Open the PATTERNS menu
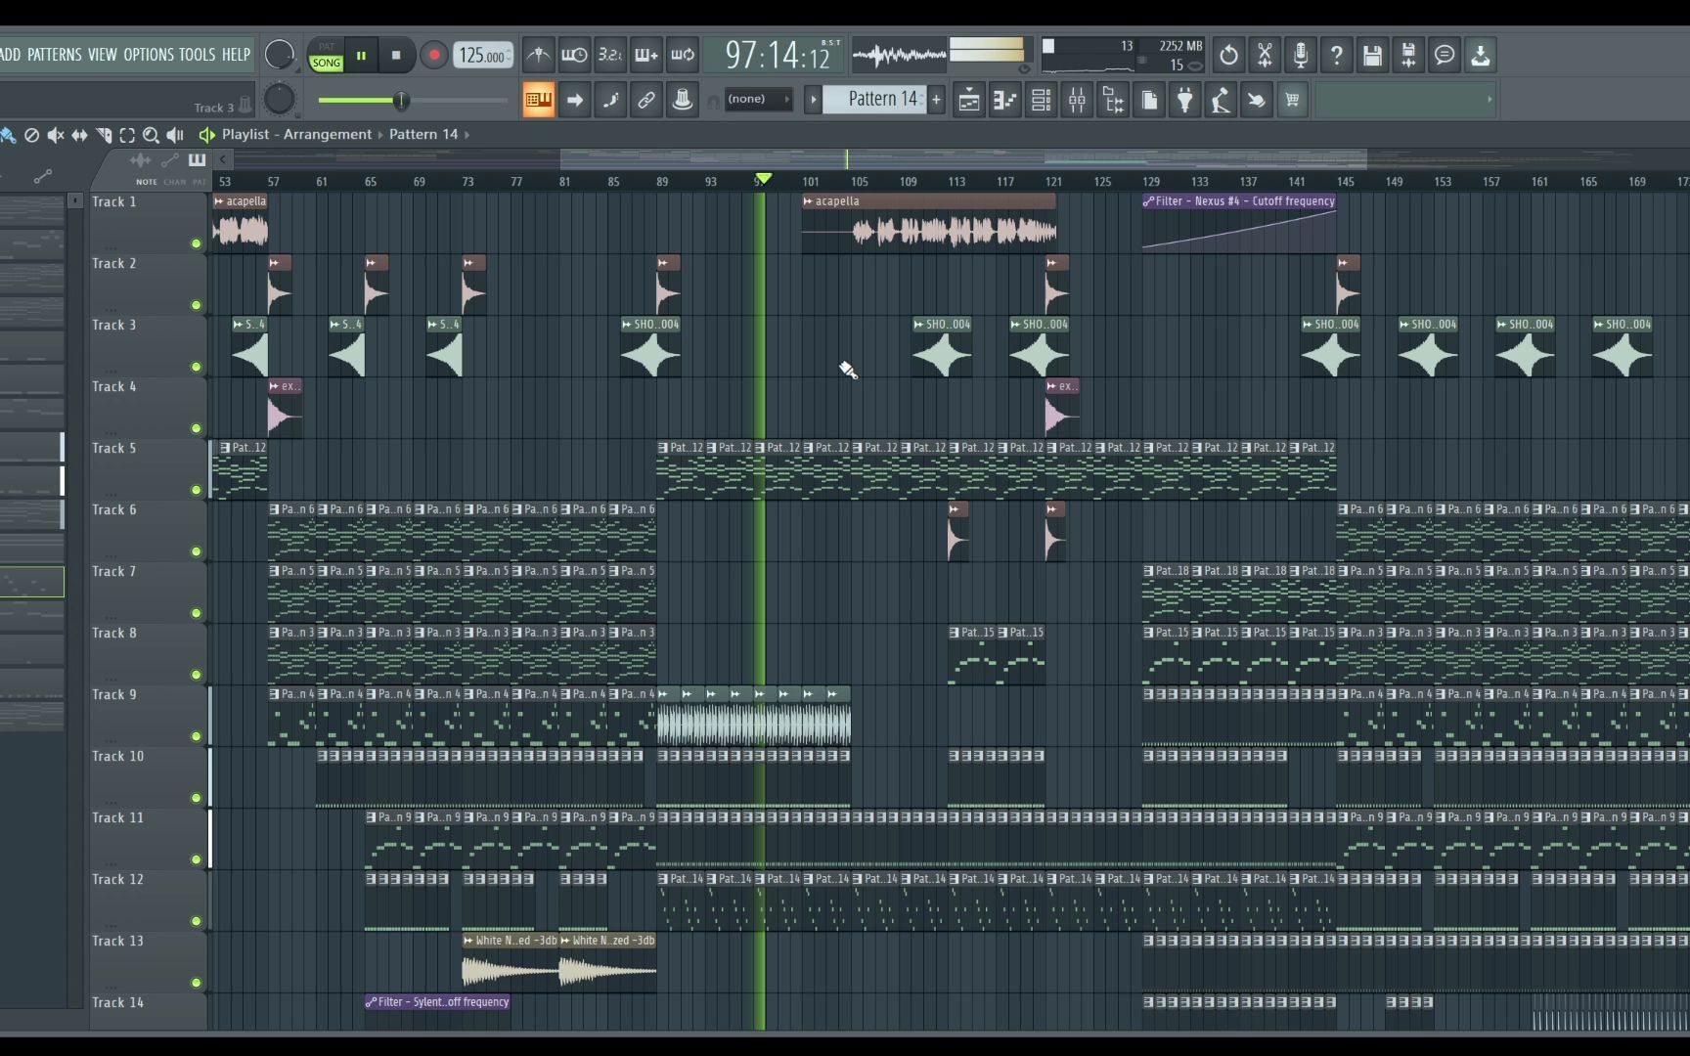The image size is (1690, 1056). [x=55, y=55]
